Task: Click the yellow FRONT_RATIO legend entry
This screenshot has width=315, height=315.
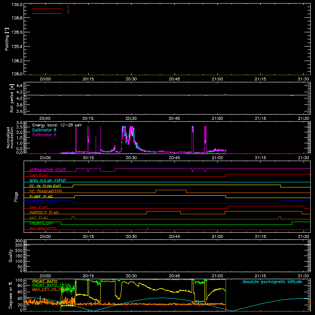Action: tap(45, 282)
